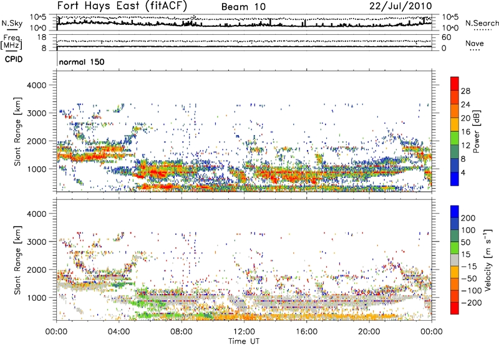
Task: Click the plot title "Fort Hays East (fitACF)"
Action: coord(122,6)
